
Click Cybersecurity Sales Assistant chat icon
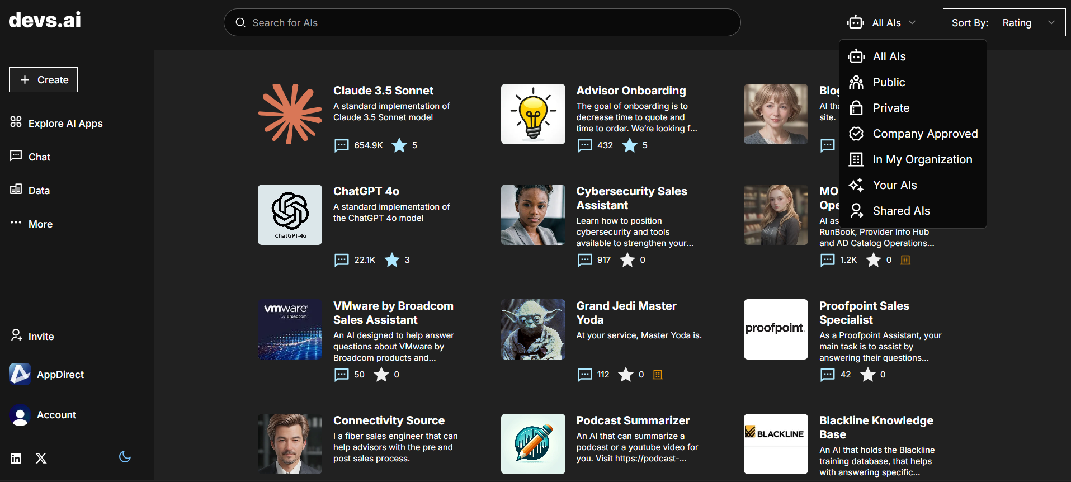pos(584,260)
